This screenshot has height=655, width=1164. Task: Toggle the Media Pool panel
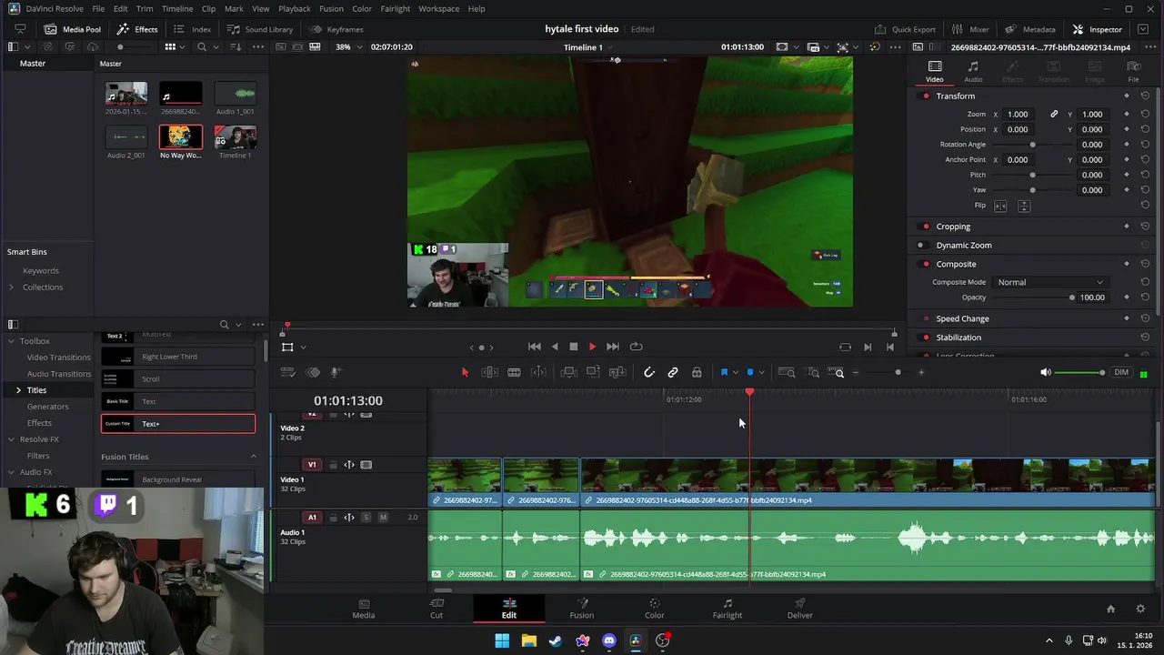tap(72, 29)
